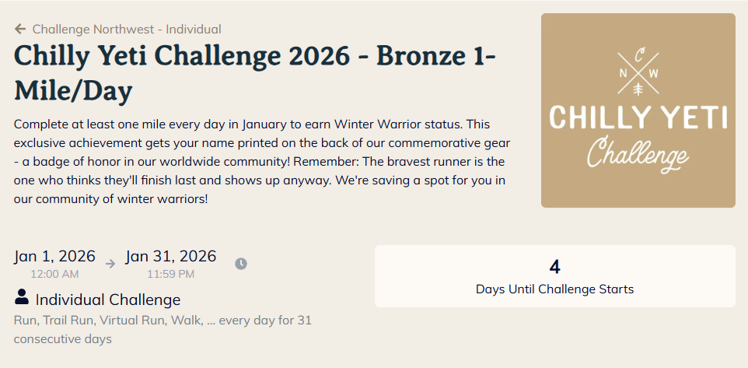Open the Challenge Northwest - Individual link
Viewport: 748px width, 368px height.
(x=127, y=30)
